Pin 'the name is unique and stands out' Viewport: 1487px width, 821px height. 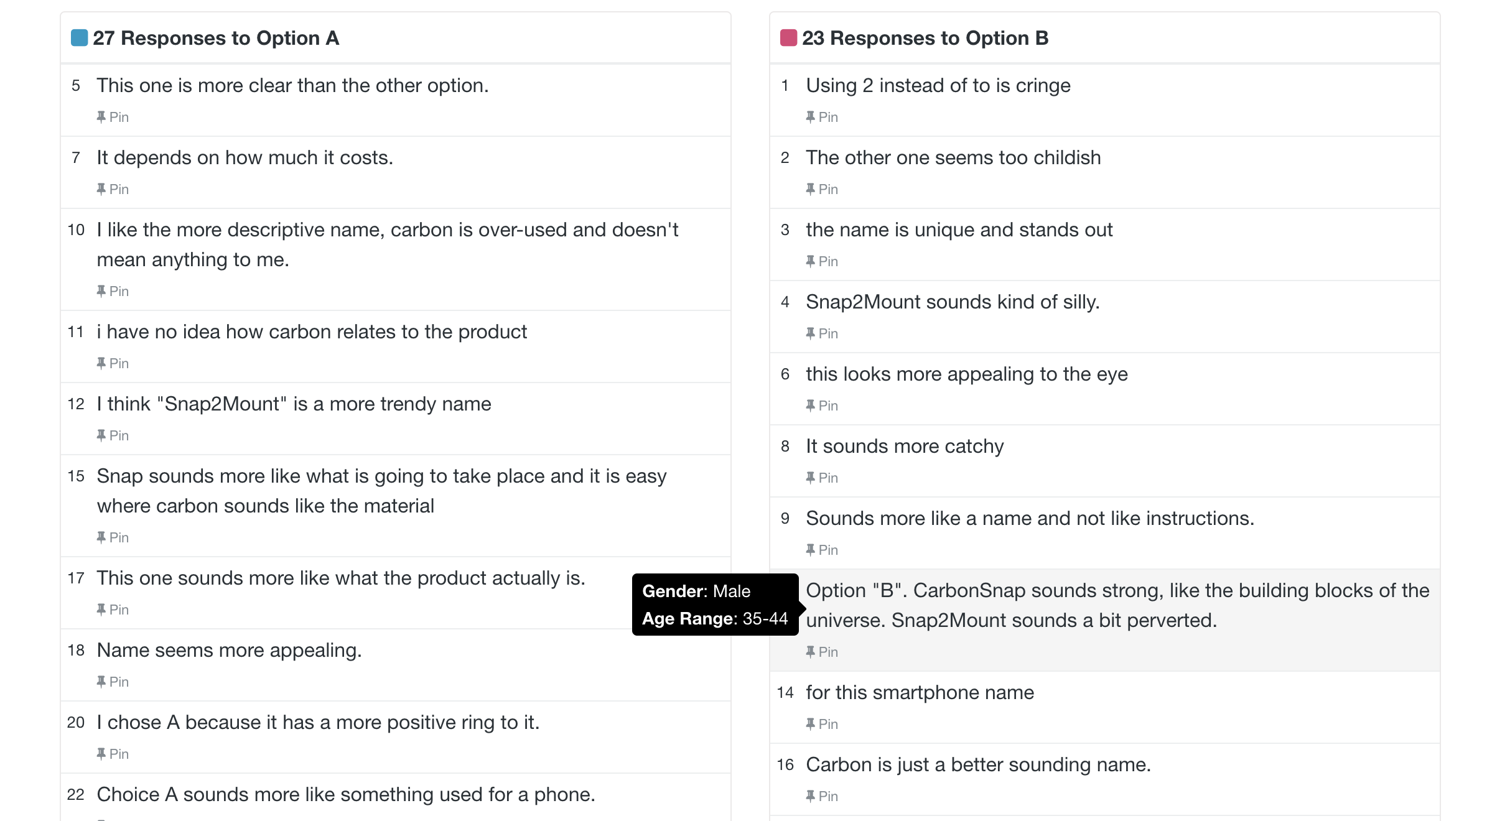822,261
